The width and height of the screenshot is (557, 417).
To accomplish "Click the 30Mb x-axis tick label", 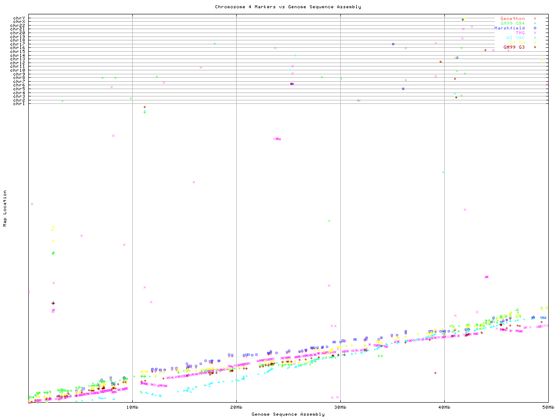I will [340, 407].
